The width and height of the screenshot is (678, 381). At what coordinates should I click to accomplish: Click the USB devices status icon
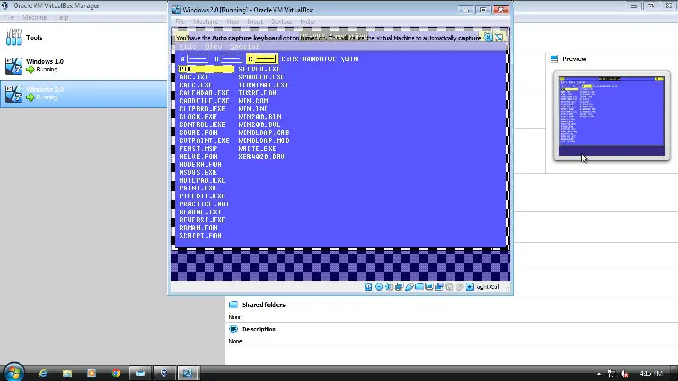pyautogui.click(x=409, y=287)
